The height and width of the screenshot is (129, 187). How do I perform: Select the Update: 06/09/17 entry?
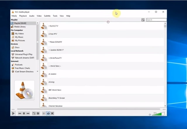click(x=102, y=50)
